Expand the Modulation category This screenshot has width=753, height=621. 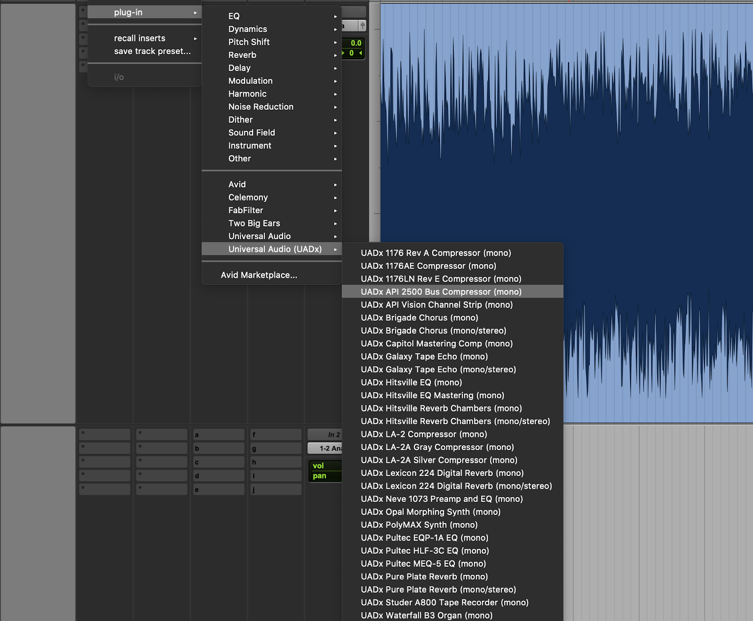point(272,81)
